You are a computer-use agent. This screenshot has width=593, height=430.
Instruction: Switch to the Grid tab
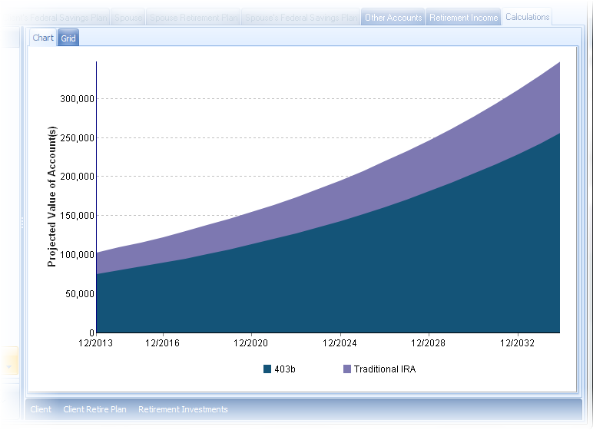tap(68, 38)
